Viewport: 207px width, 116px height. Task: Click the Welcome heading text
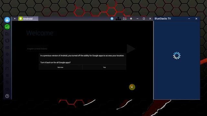tap(40, 33)
